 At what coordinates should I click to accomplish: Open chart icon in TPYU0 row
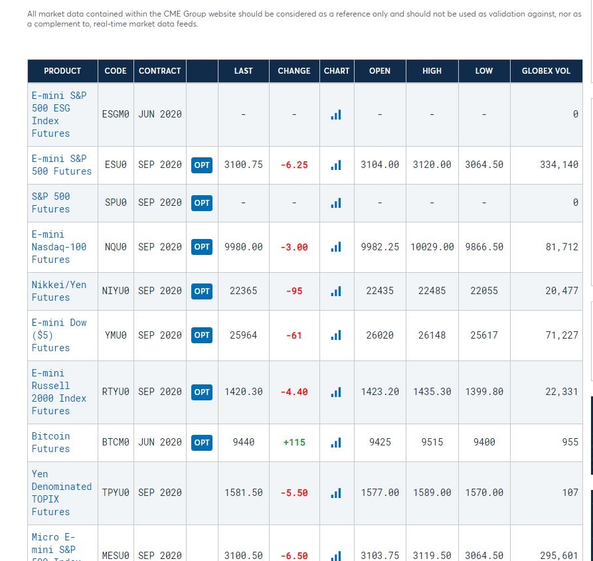click(336, 493)
